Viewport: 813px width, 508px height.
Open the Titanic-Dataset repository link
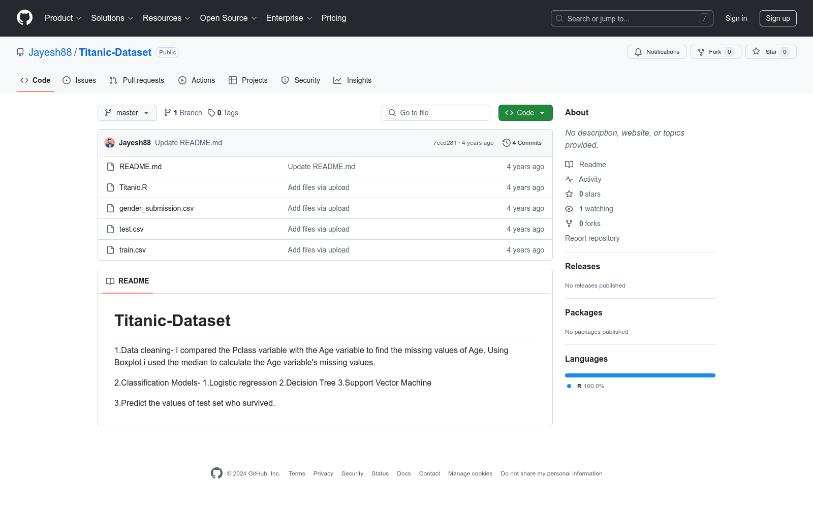(115, 52)
